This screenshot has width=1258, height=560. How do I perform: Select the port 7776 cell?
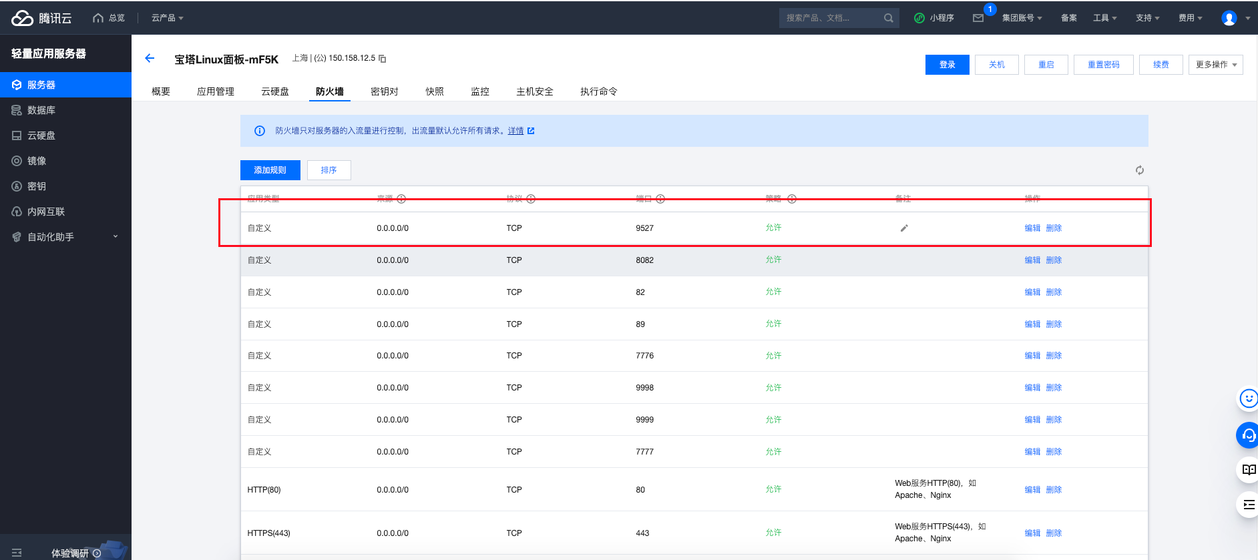tap(645, 356)
